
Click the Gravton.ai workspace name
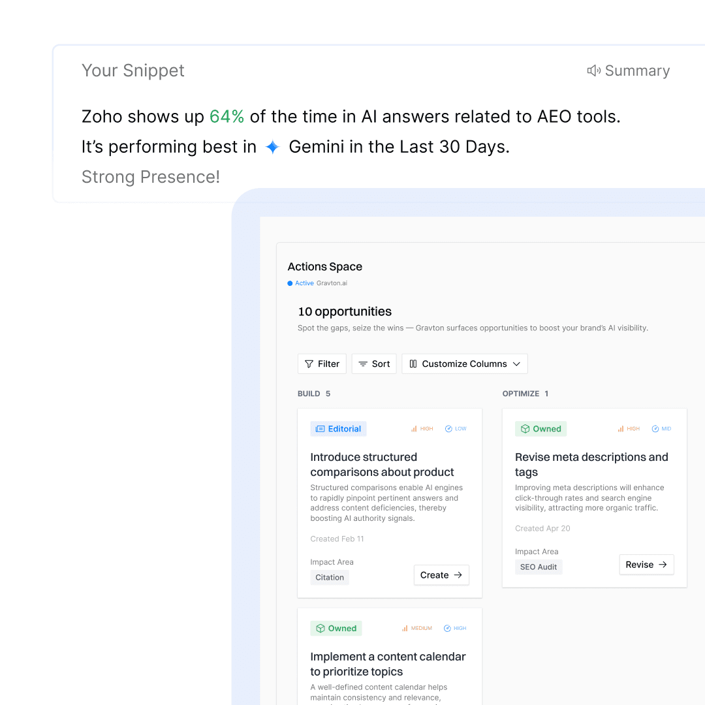point(332,283)
